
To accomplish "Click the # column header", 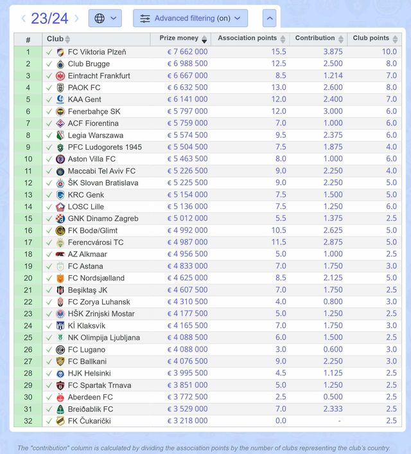I will click(28, 39).
